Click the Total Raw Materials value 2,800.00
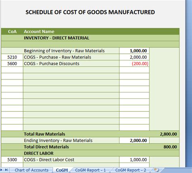This screenshot has width=192, height=173. click(168, 134)
